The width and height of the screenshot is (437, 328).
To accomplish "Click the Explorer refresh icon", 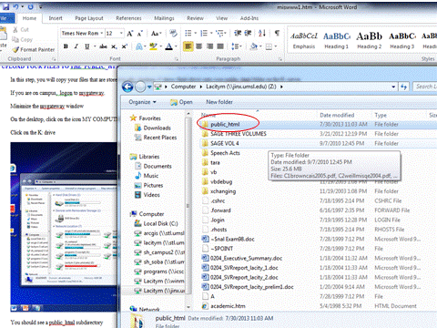I will [403, 87].
